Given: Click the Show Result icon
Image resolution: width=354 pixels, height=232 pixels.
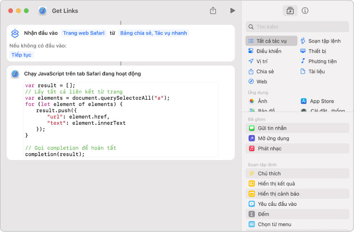Looking at the screenshot, I should pyautogui.click(x=251, y=183).
